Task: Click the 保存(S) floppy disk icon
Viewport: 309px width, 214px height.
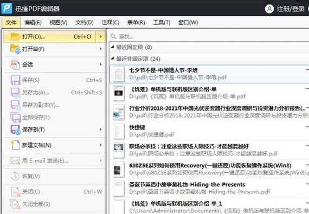Action: 15,80
